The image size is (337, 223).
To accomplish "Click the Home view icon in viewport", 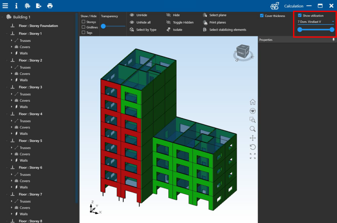I will click(x=253, y=102).
